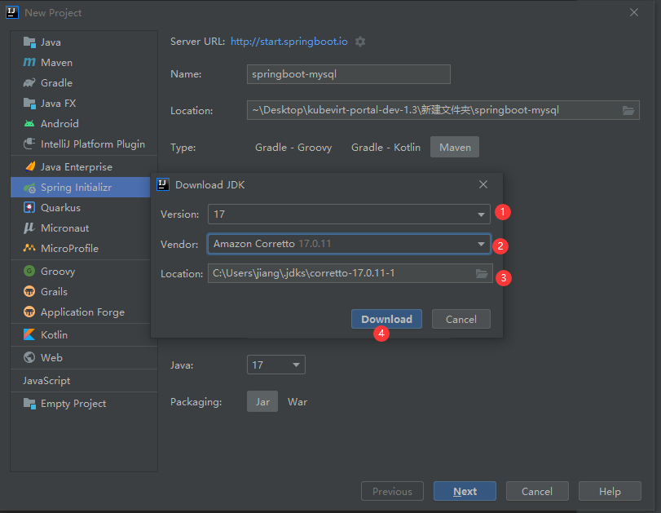Viewport: 661px width, 513px height.
Task: Click the Spring Initializr leaf icon
Action: click(29, 188)
